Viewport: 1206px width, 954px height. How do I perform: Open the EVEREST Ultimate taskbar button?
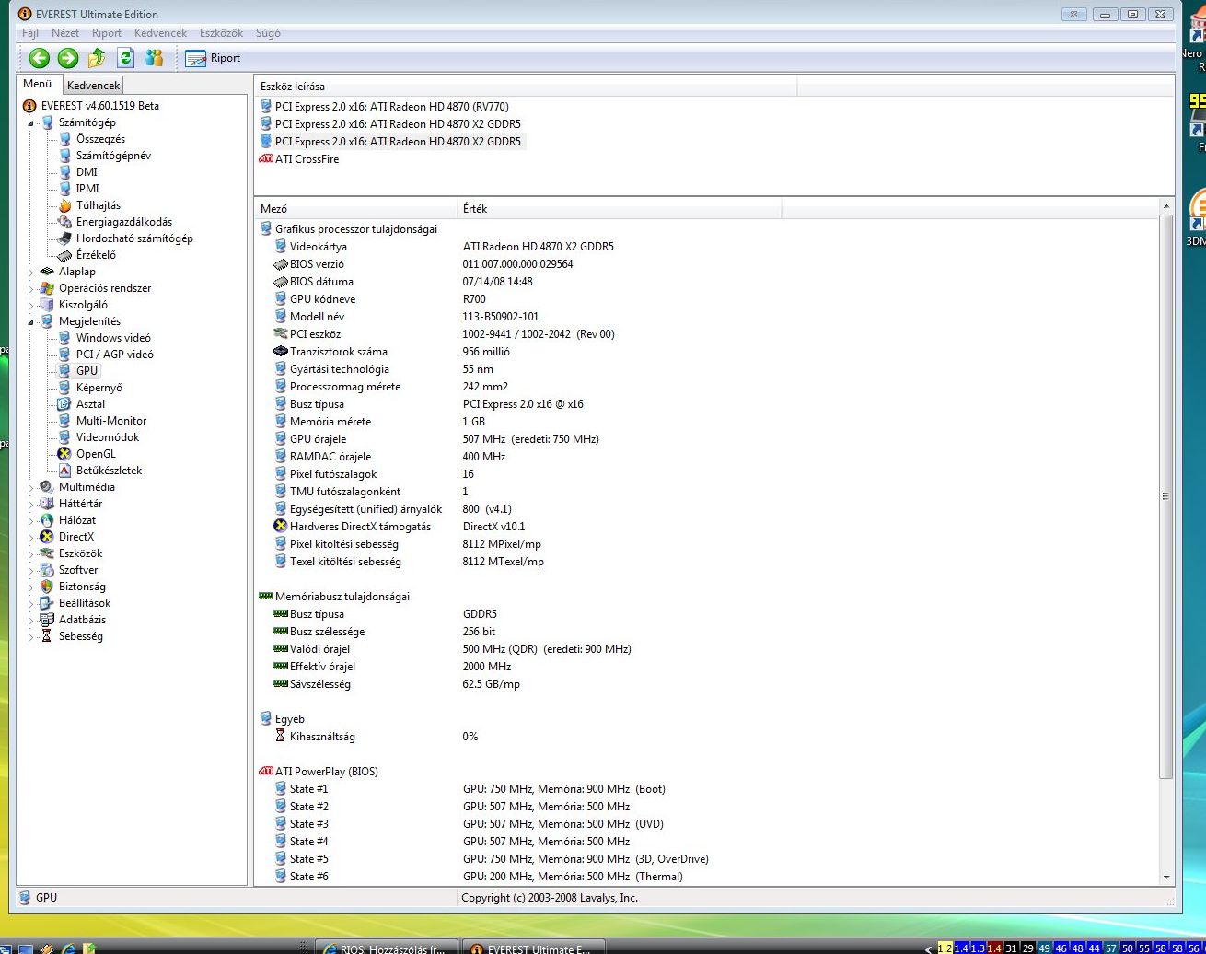[x=532, y=948]
